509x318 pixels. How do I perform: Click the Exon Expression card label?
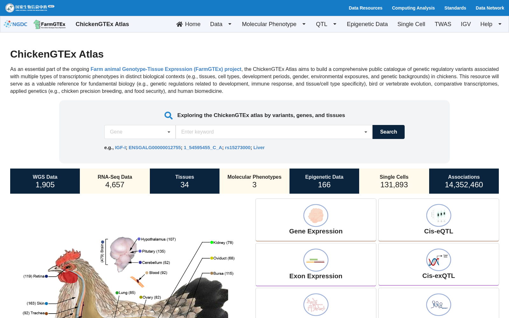[316, 276]
